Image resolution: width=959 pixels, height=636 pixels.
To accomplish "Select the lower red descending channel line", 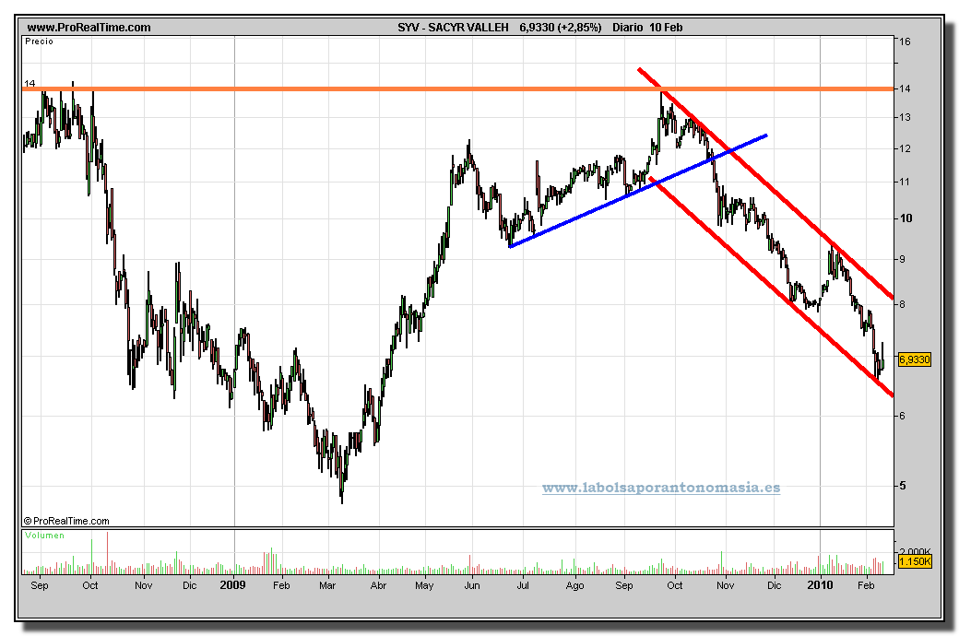I will point(771,286).
